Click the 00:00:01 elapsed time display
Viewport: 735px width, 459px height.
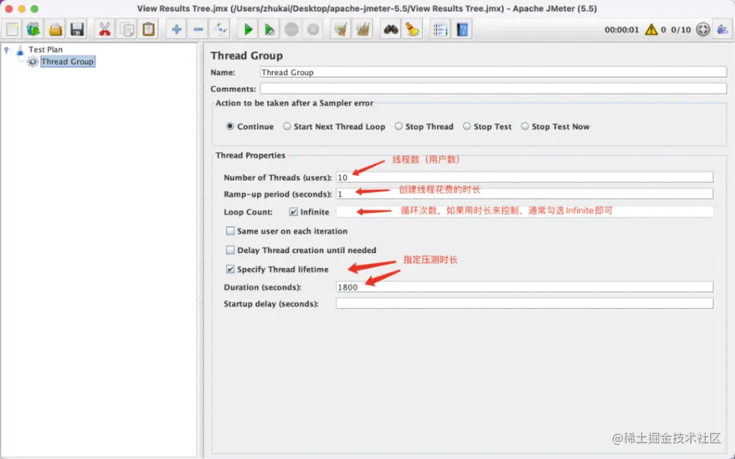click(621, 29)
